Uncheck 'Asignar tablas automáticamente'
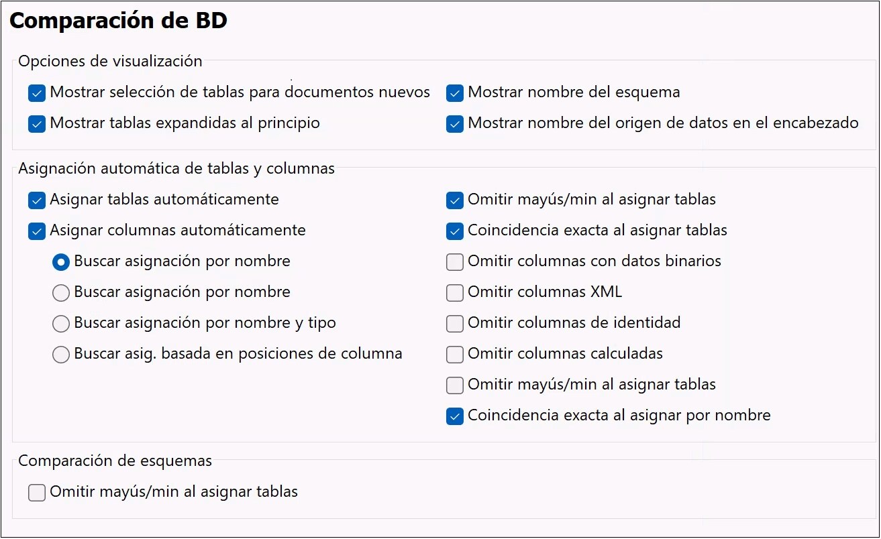Screen dimensions: 881x539 click(37, 200)
